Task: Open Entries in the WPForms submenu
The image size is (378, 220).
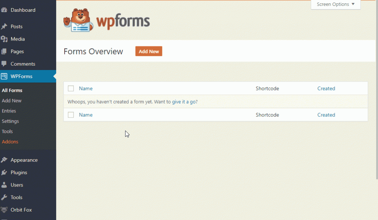Action: click(9, 111)
